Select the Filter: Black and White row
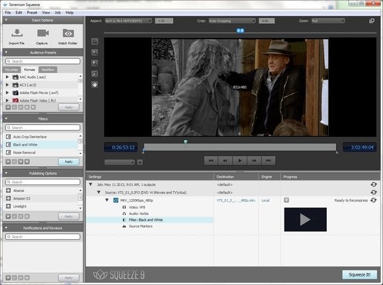The height and width of the screenshot is (285, 383). tap(149, 220)
